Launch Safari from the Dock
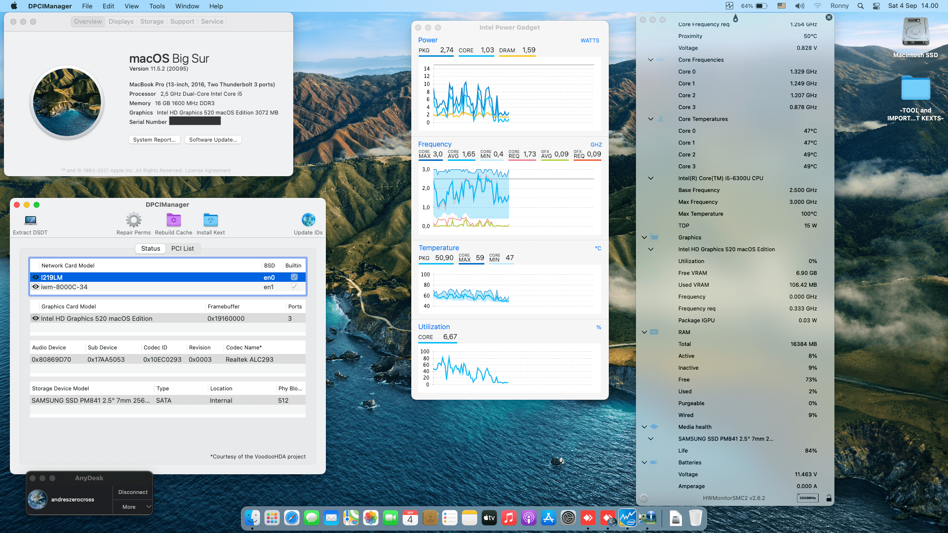948x533 pixels. pyautogui.click(x=292, y=518)
